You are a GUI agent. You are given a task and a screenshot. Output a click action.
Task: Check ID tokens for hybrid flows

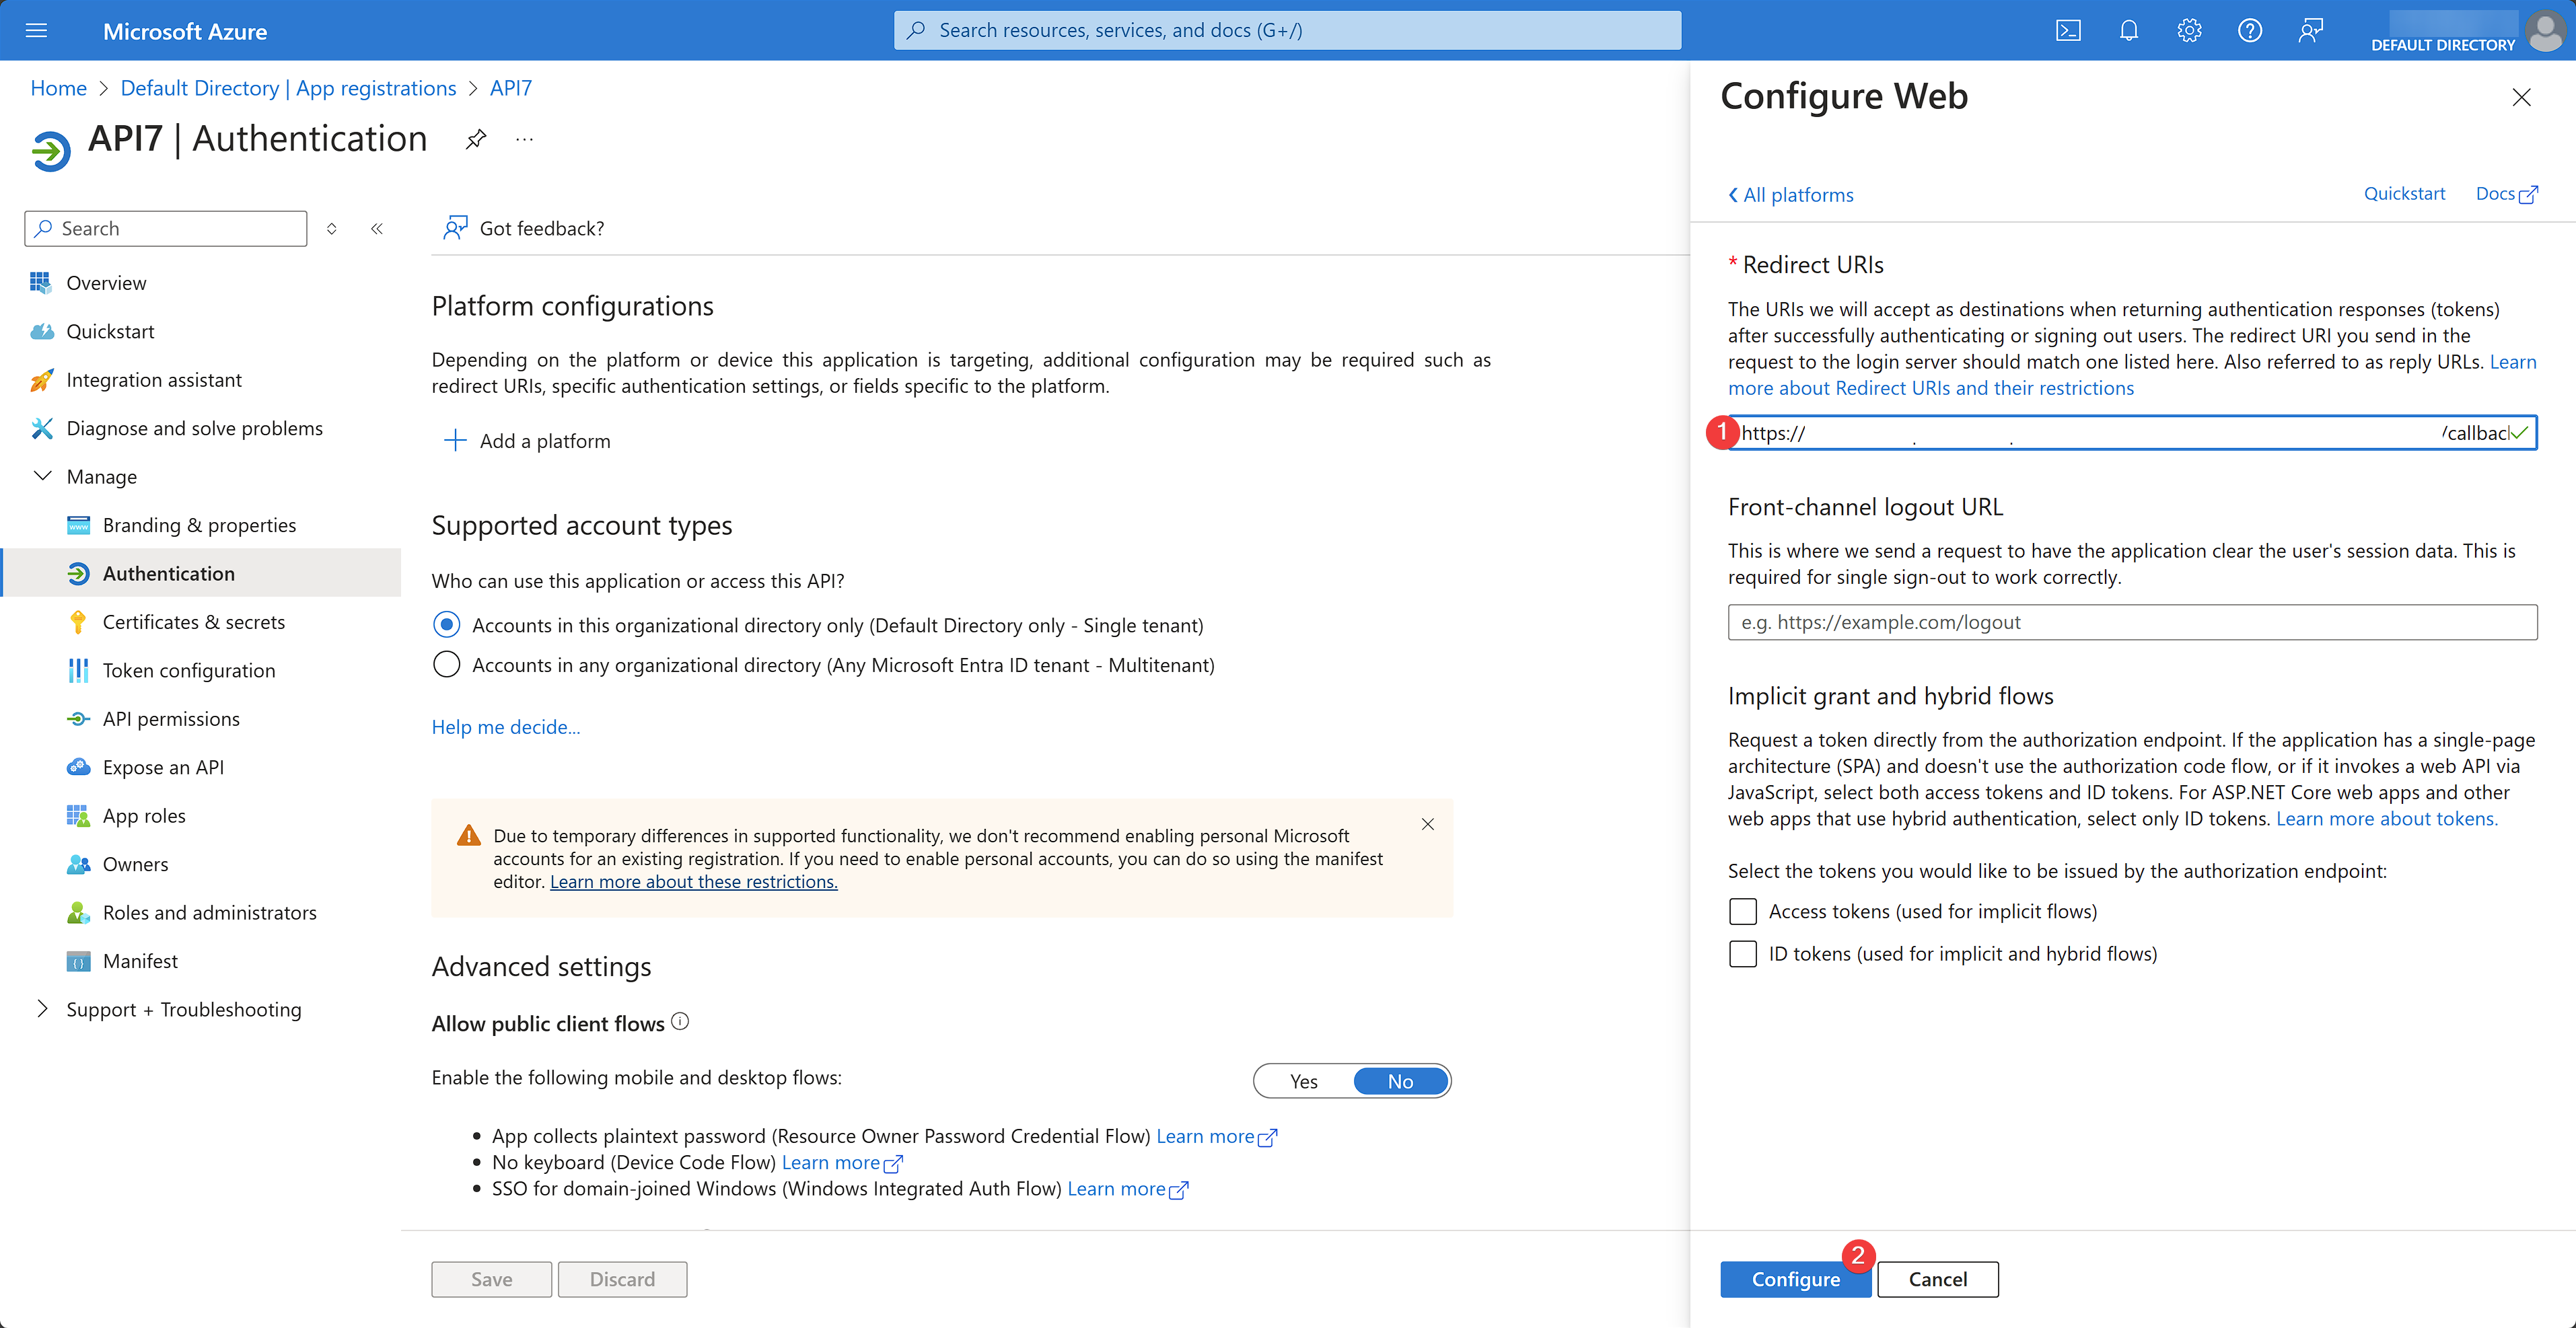pos(1743,954)
